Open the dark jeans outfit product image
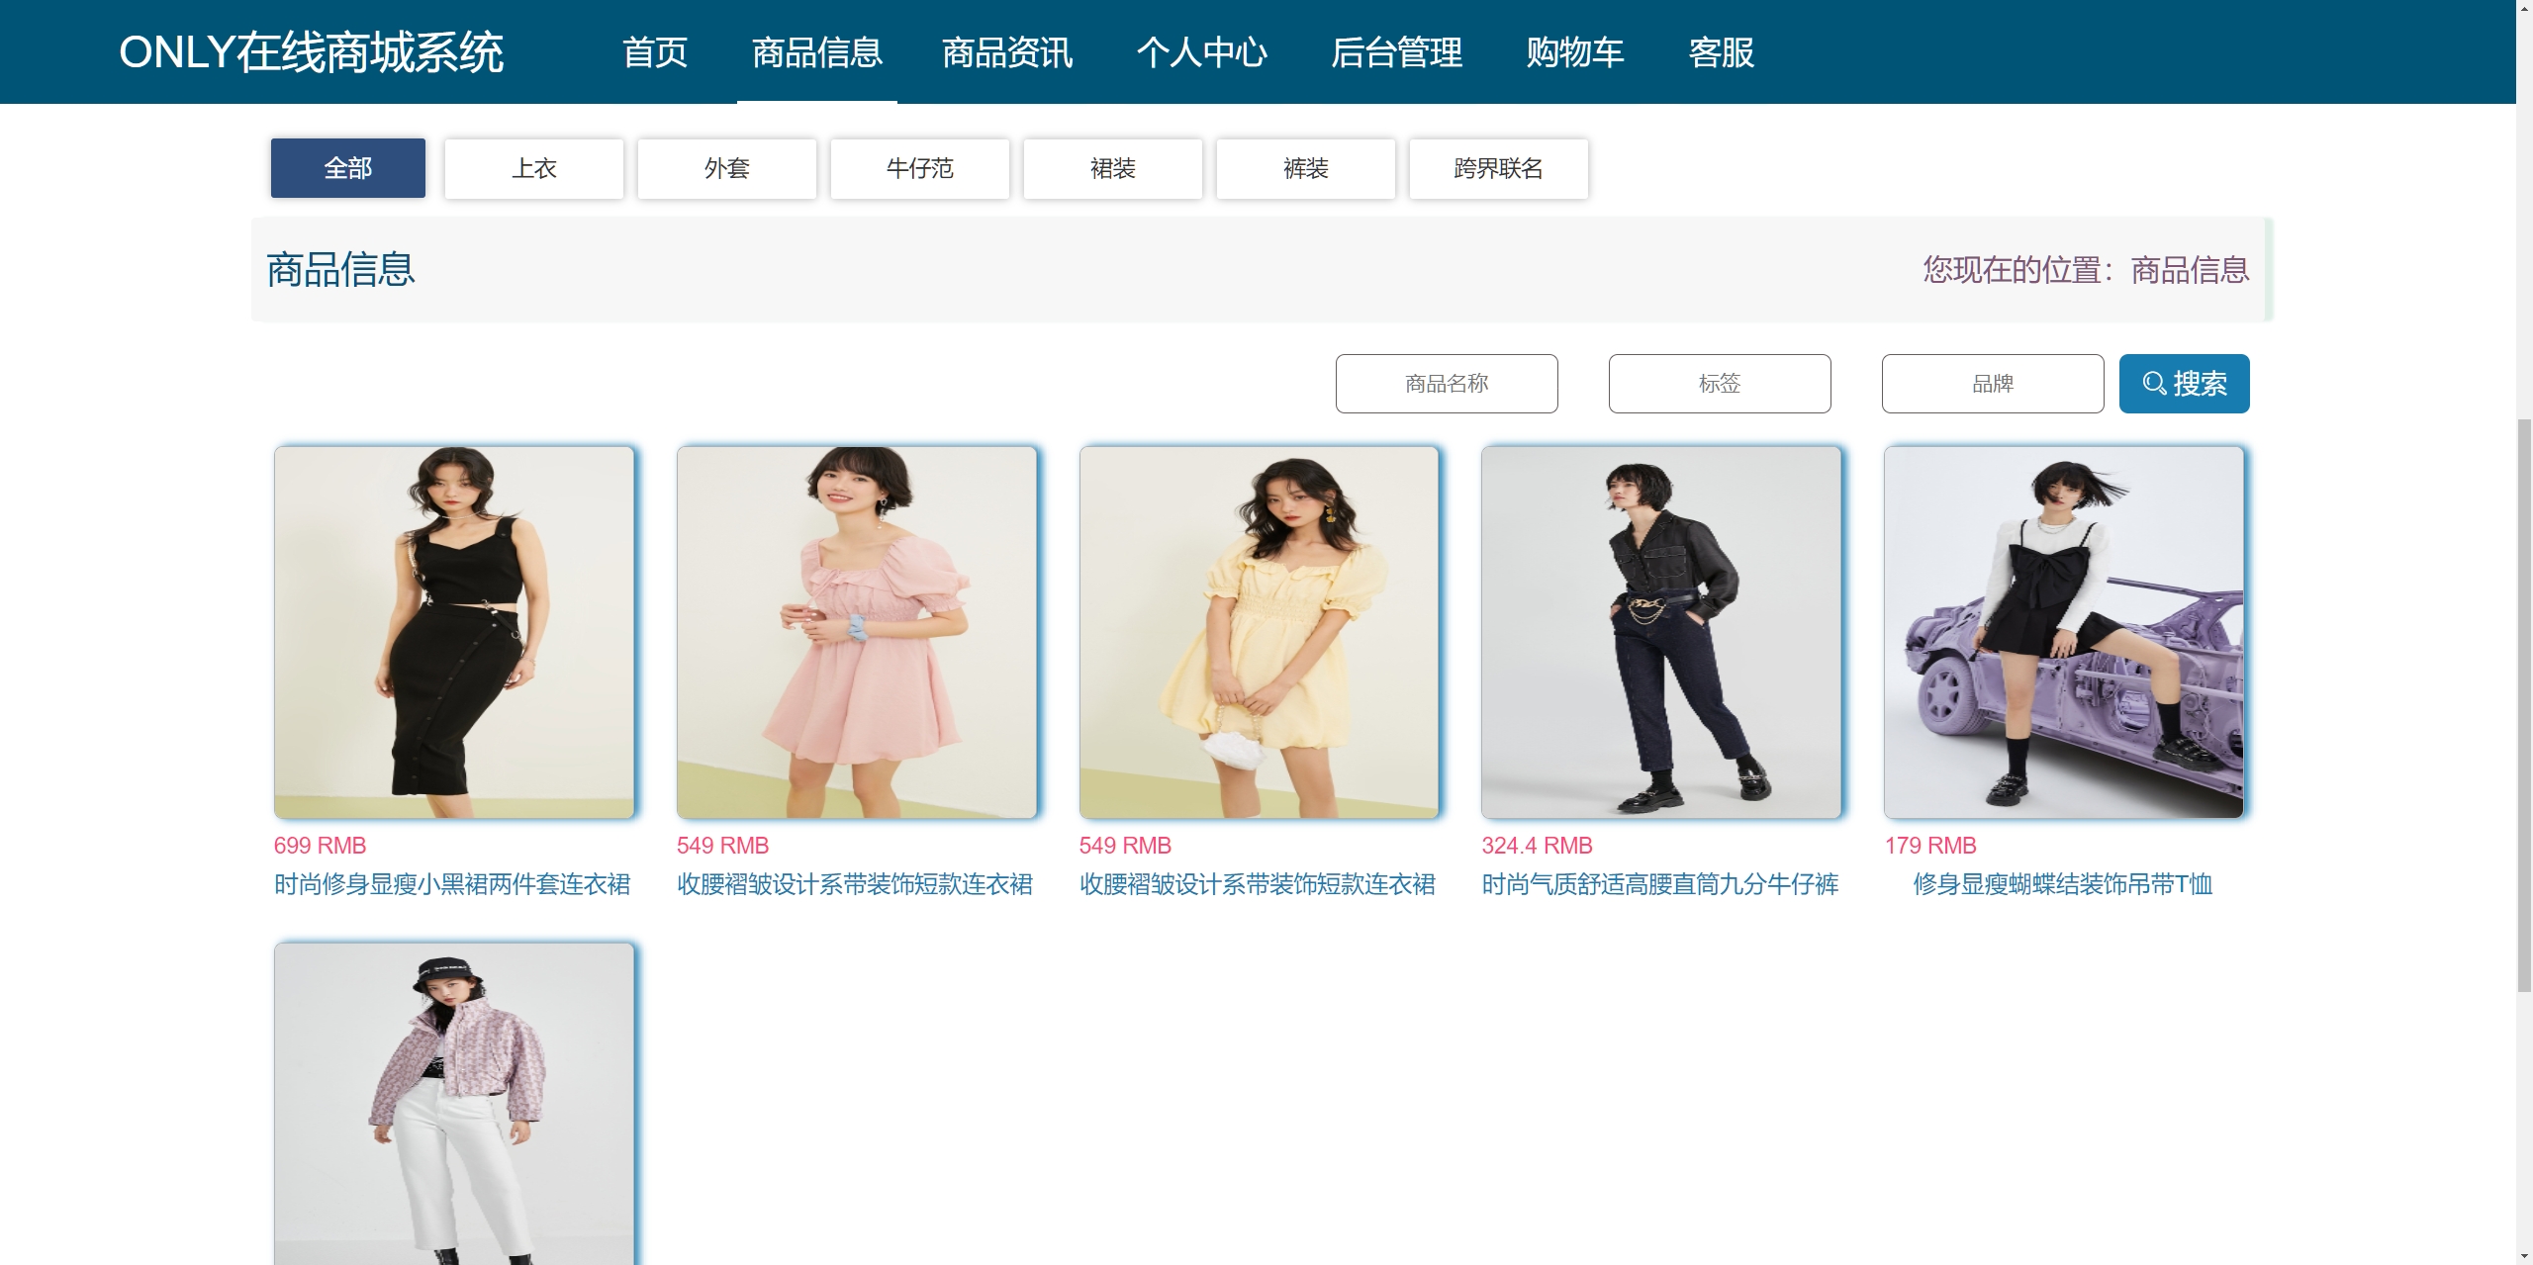Screen dimensions: 2533x1265 click(x=1661, y=632)
